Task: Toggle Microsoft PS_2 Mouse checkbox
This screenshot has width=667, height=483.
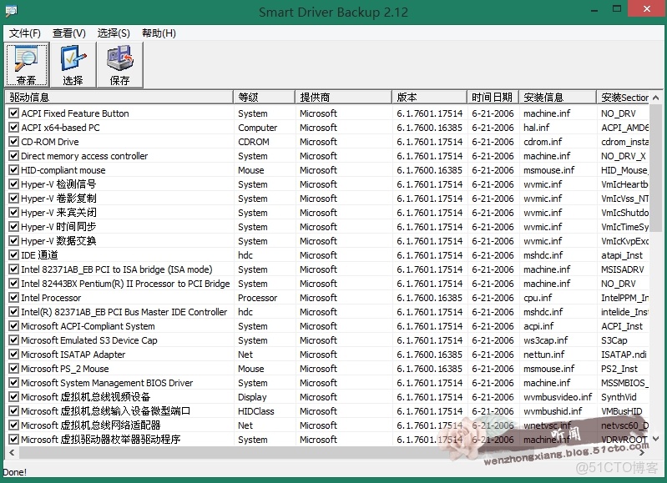Action: coord(13,369)
